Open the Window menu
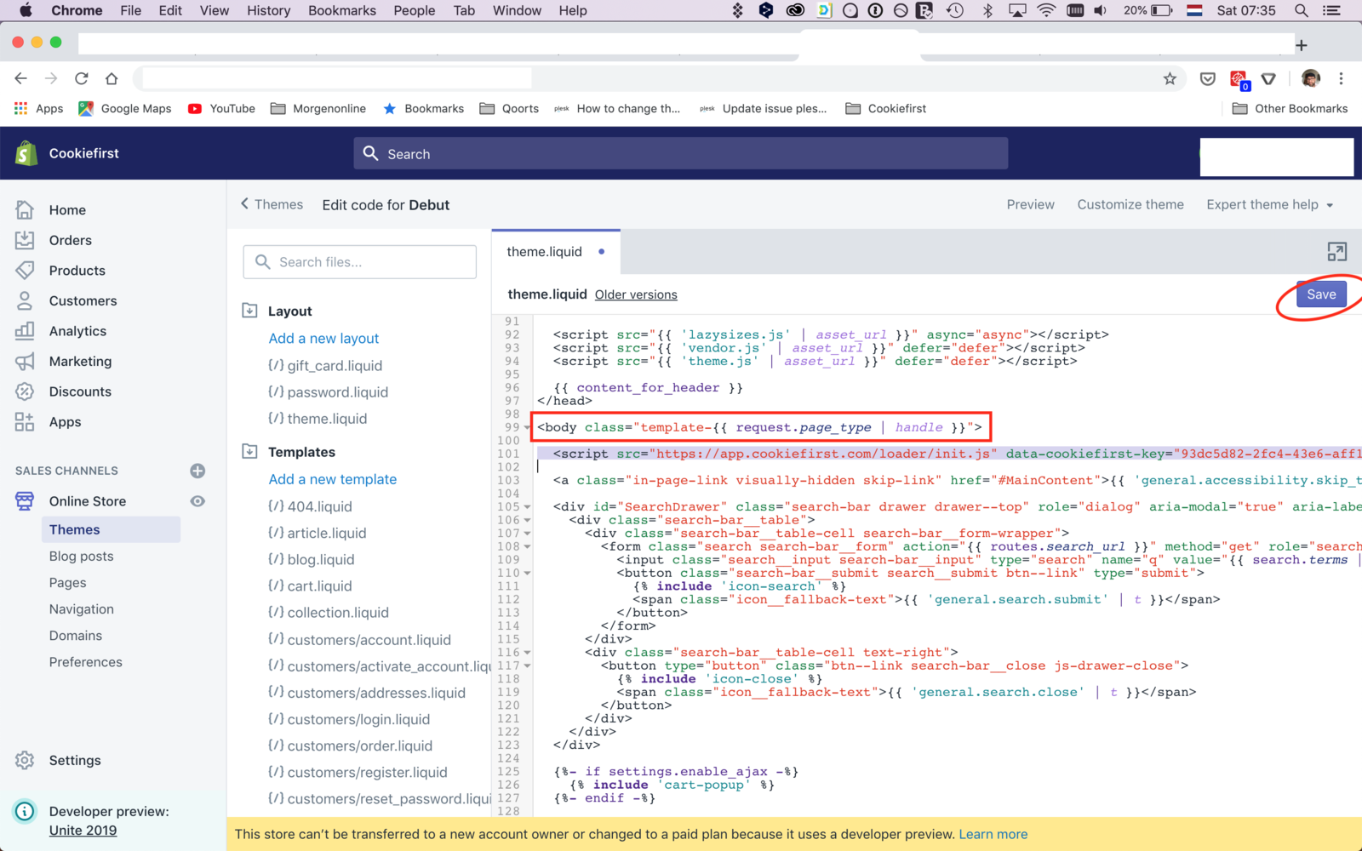The width and height of the screenshot is (1362, 851). click(x=517, y=10)
